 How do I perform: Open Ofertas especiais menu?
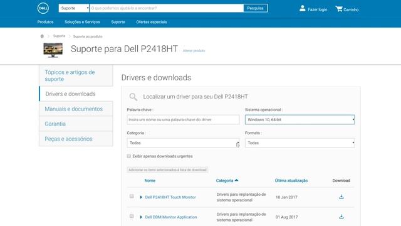(x=152, y=22)
